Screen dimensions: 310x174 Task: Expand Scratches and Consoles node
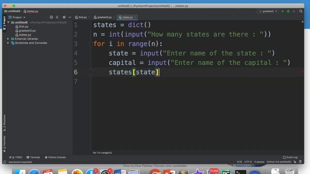[x=8, y=43]
